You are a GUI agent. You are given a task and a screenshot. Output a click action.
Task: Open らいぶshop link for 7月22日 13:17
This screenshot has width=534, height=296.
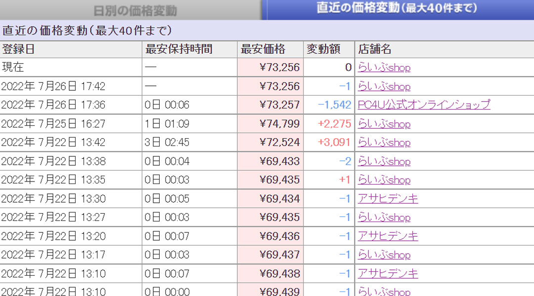(x=384, y=255)
